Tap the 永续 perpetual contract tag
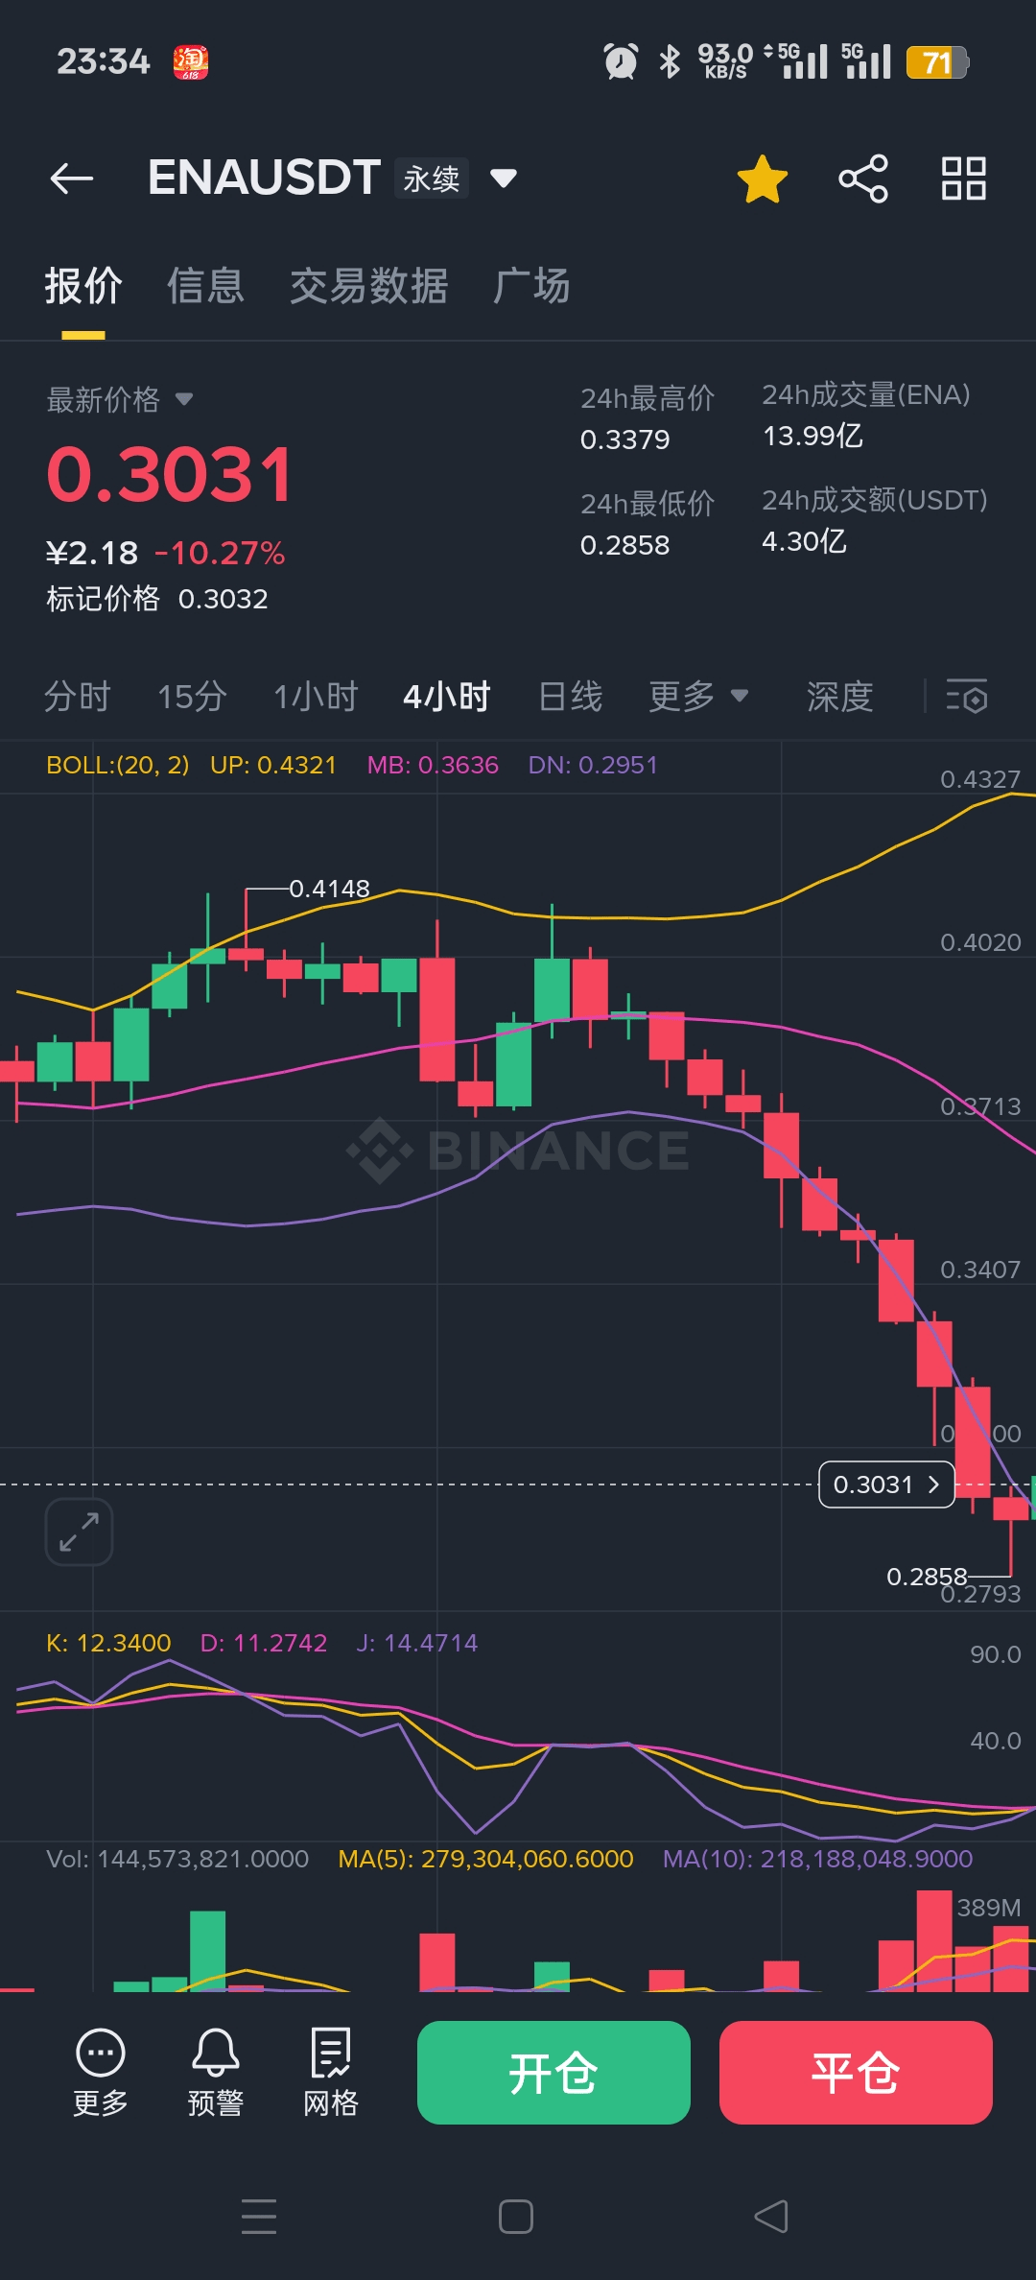 point(432,178)
